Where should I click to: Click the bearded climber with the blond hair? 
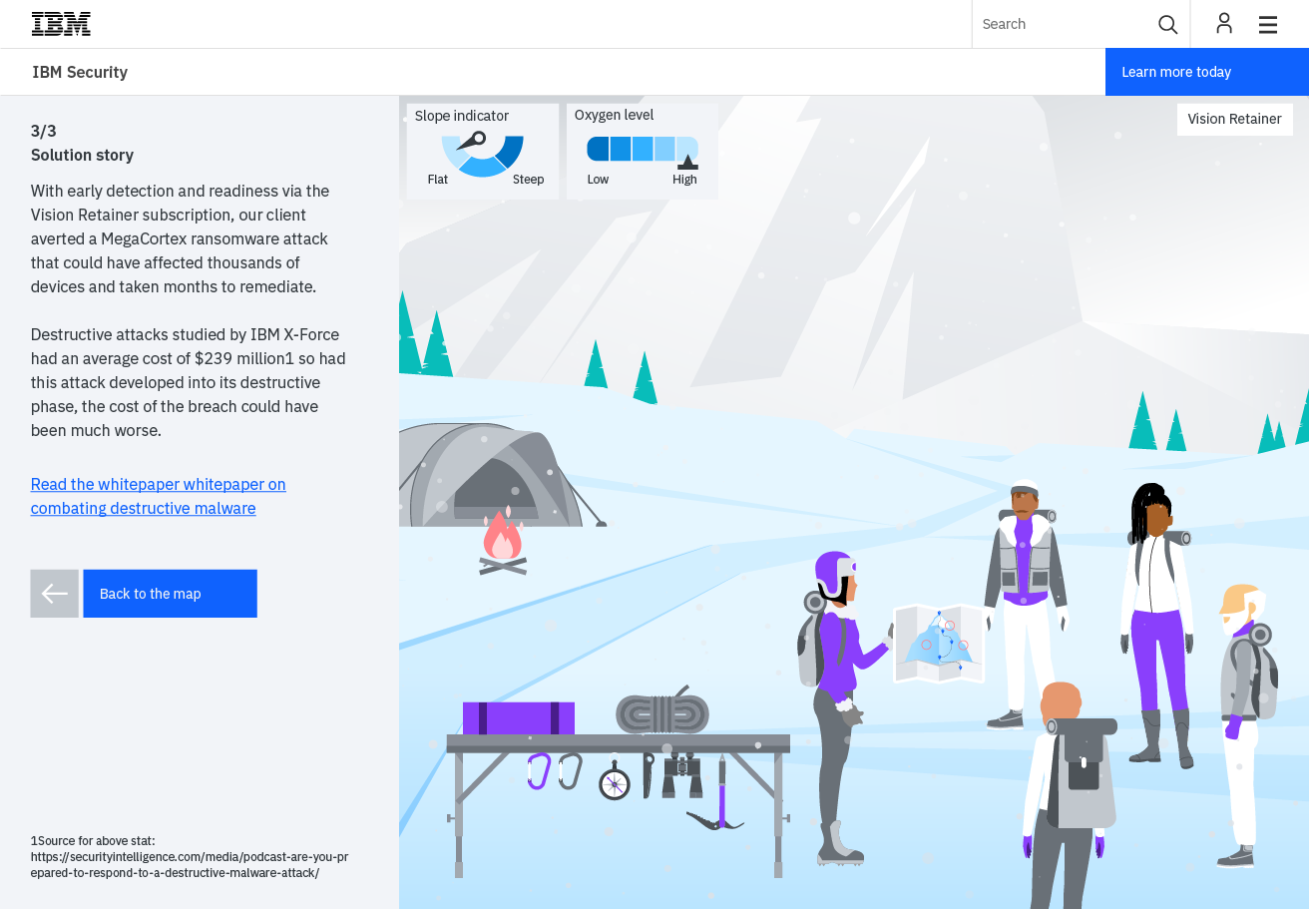[x=1245, y=725]
